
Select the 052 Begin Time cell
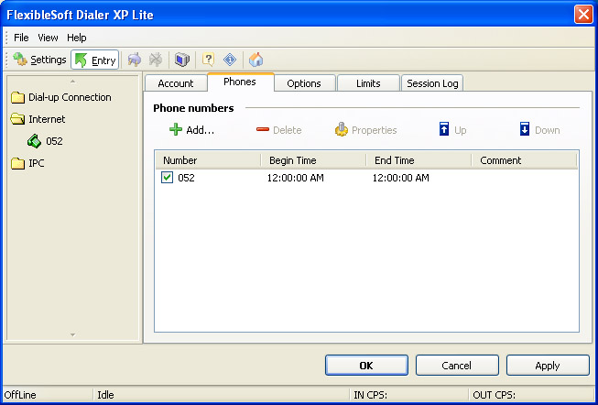click(296, 178)
